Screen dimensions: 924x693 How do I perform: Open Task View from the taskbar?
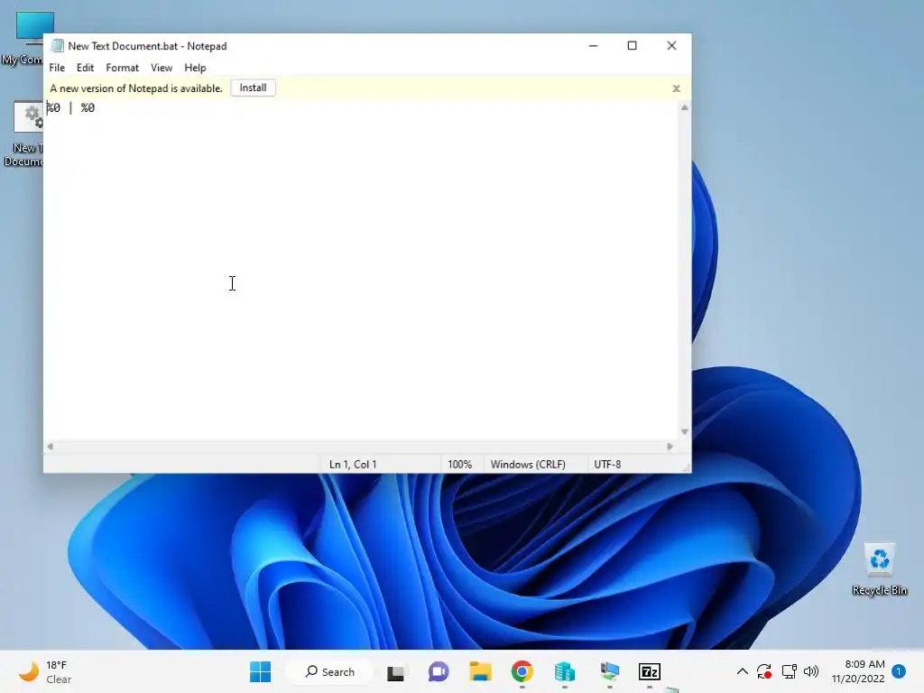click(395, 671)
